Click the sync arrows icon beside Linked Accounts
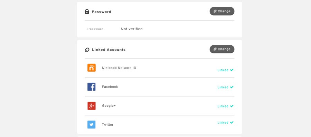This screenshot has width=311, height=137. 87,50
